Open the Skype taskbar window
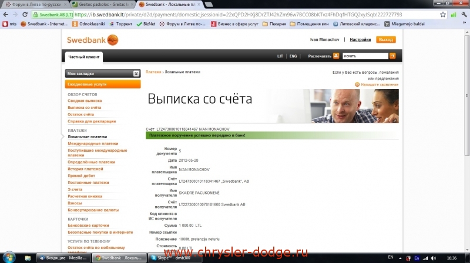This screenshot has height=263, width=470. (174, 258)
